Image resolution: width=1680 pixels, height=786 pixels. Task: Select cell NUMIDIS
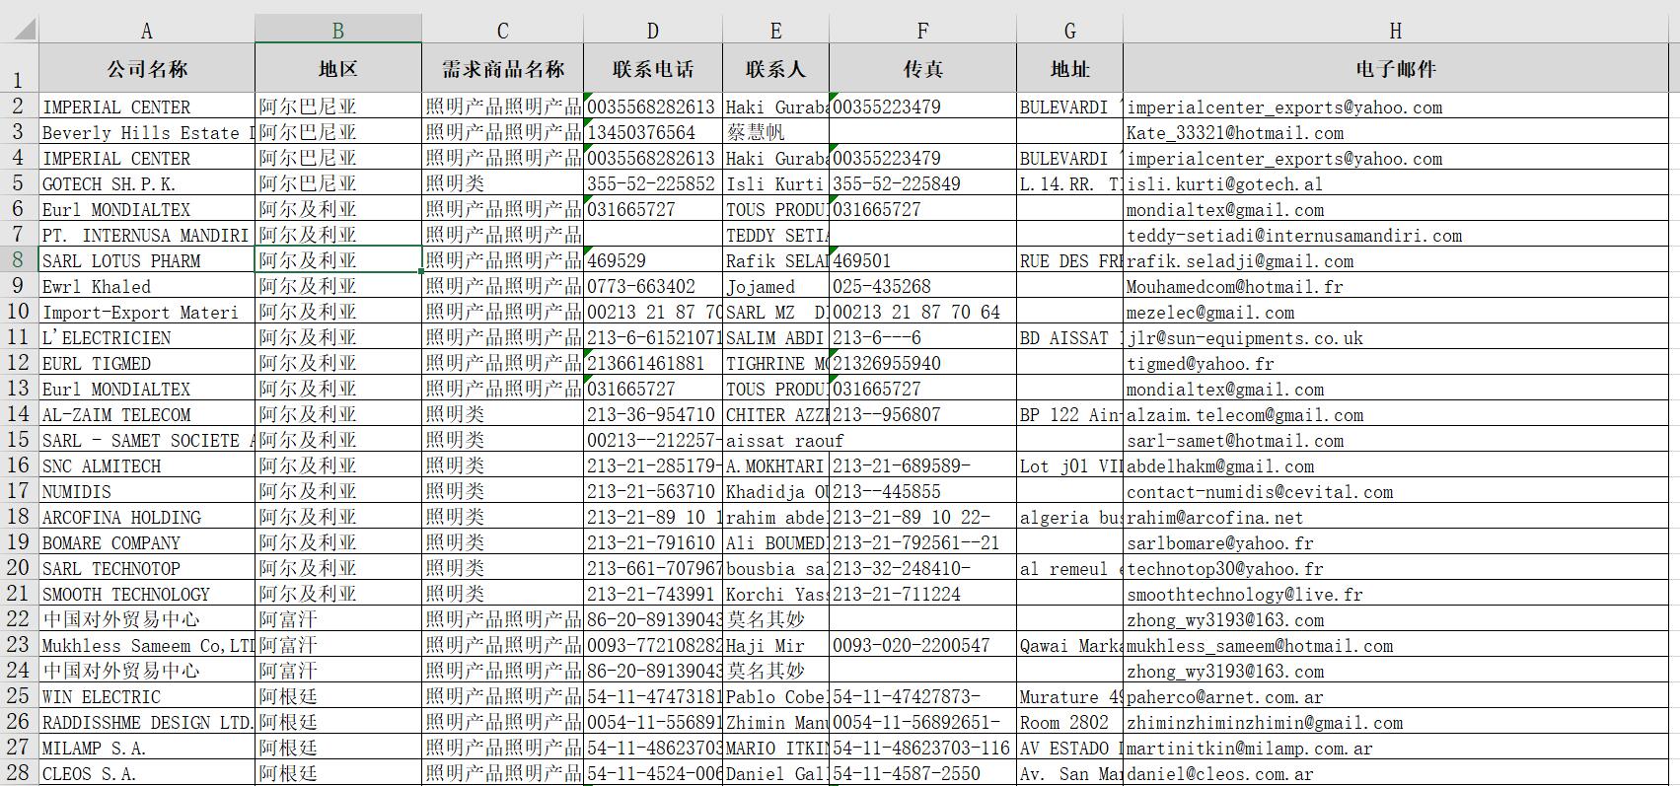(x=147, y=491)
